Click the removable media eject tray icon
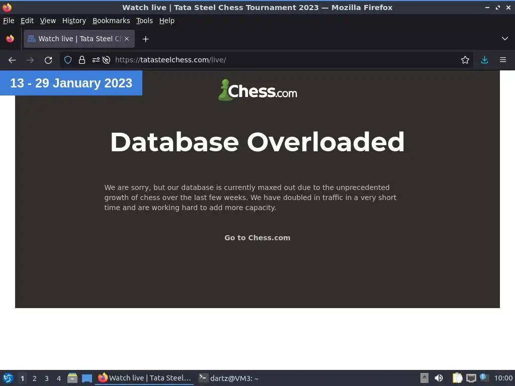The width and height of the screenshot is (515, 386). pyautogui.click(x=424, y=378)
